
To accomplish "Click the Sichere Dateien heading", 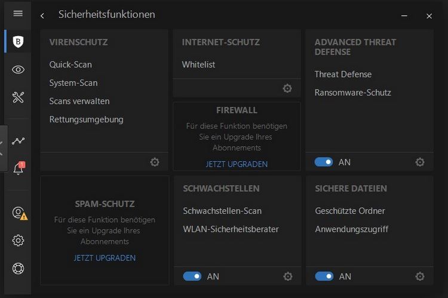I will click(x=351, y=189).
